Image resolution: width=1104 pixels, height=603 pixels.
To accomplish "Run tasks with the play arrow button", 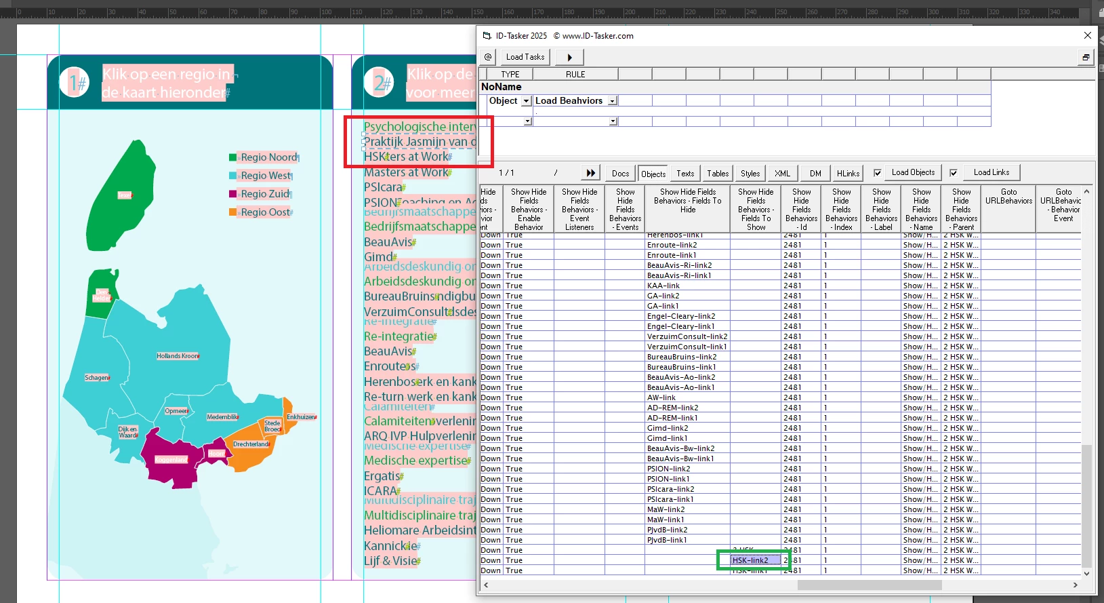I will (569, 57).
